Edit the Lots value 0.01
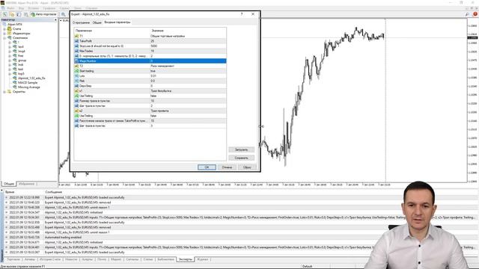The image size is (479, 269). click(188, 76)
